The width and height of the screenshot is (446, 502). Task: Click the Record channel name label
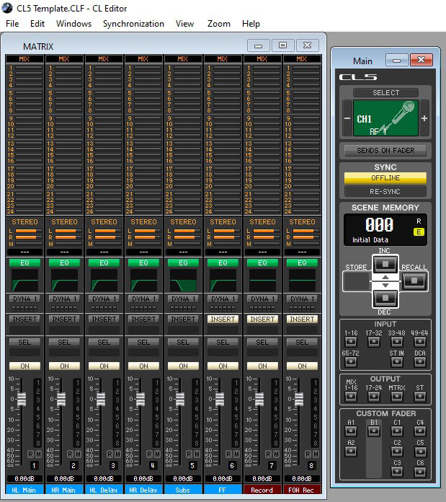point(262,490)
